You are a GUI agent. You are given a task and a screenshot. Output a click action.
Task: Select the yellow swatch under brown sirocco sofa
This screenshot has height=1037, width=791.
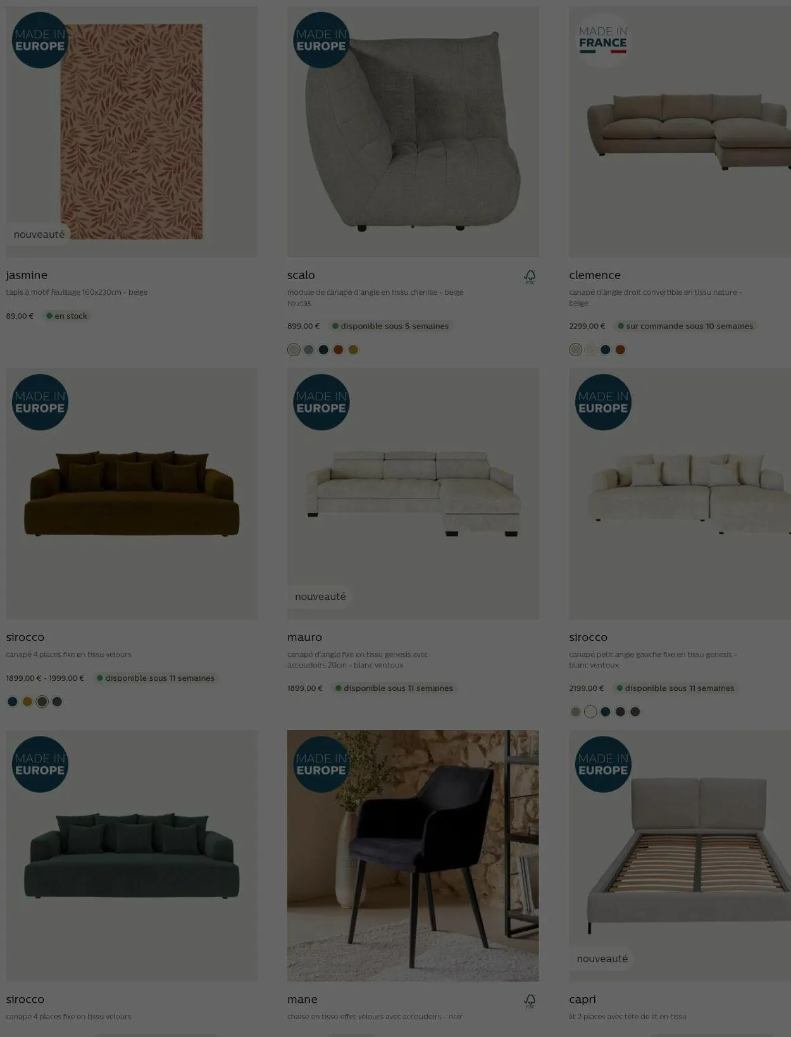coord(27,702)
